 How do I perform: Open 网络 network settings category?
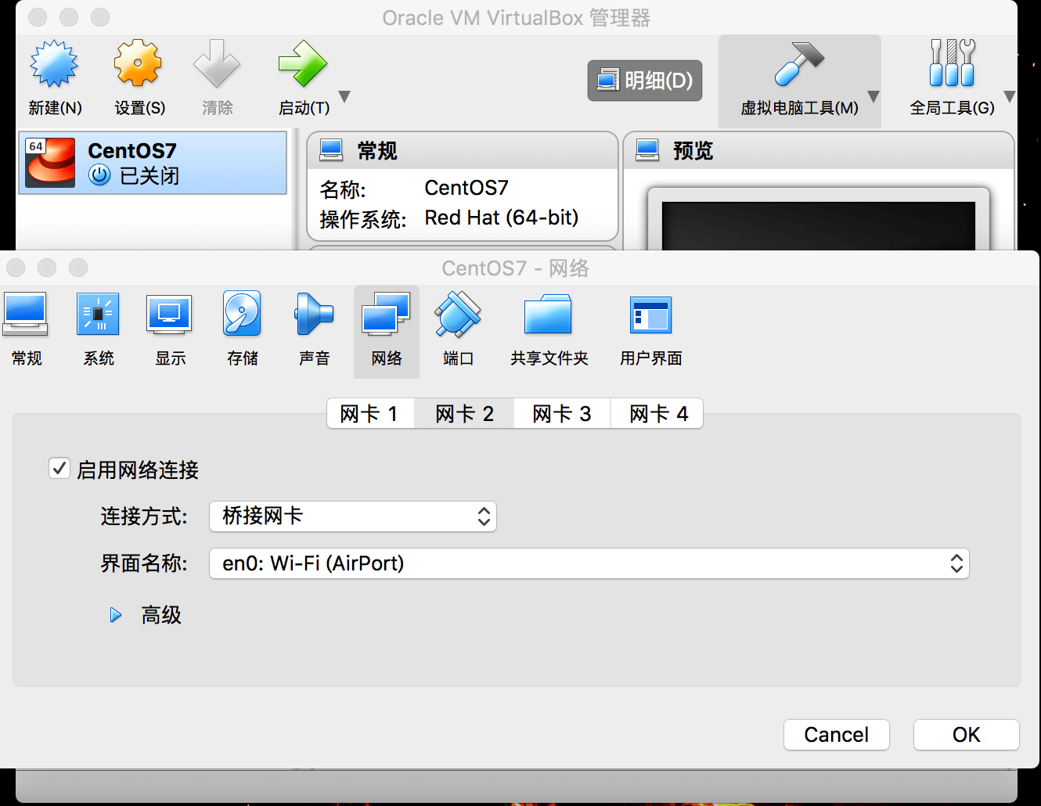[x=387, y=331]
